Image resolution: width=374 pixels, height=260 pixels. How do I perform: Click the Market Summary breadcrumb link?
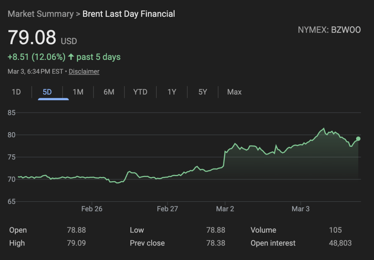[40, 14]
